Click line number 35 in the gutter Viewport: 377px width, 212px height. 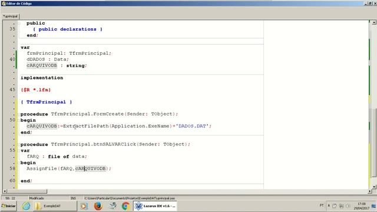click(12, 29)
